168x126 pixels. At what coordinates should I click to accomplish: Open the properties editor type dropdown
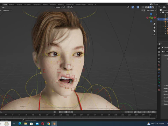tap(160, 44)
